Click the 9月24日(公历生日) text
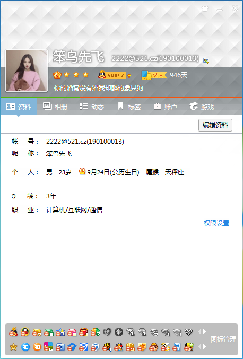Screen dimensions: 243x359 pyautogui.click(x=113, y=172)
